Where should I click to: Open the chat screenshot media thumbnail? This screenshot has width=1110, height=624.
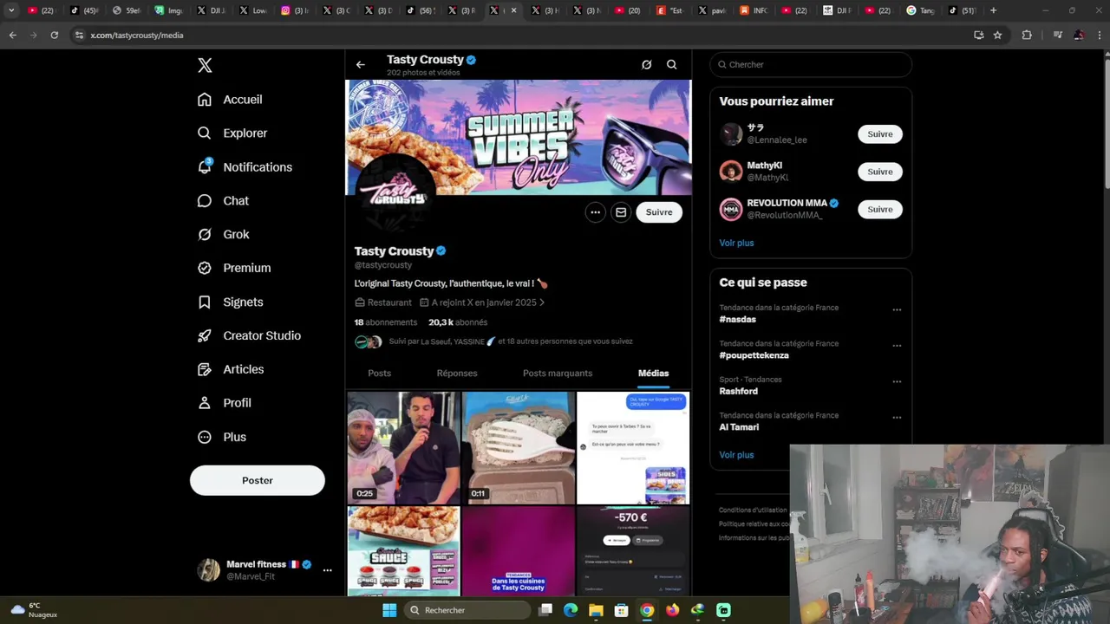(x=633, y=447)
